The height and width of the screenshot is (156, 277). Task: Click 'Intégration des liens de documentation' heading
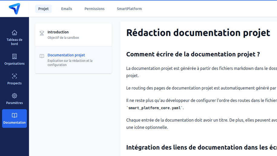pos(202,147)
